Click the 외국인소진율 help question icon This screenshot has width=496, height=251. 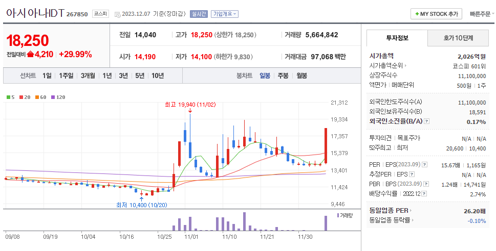[426, 121]
